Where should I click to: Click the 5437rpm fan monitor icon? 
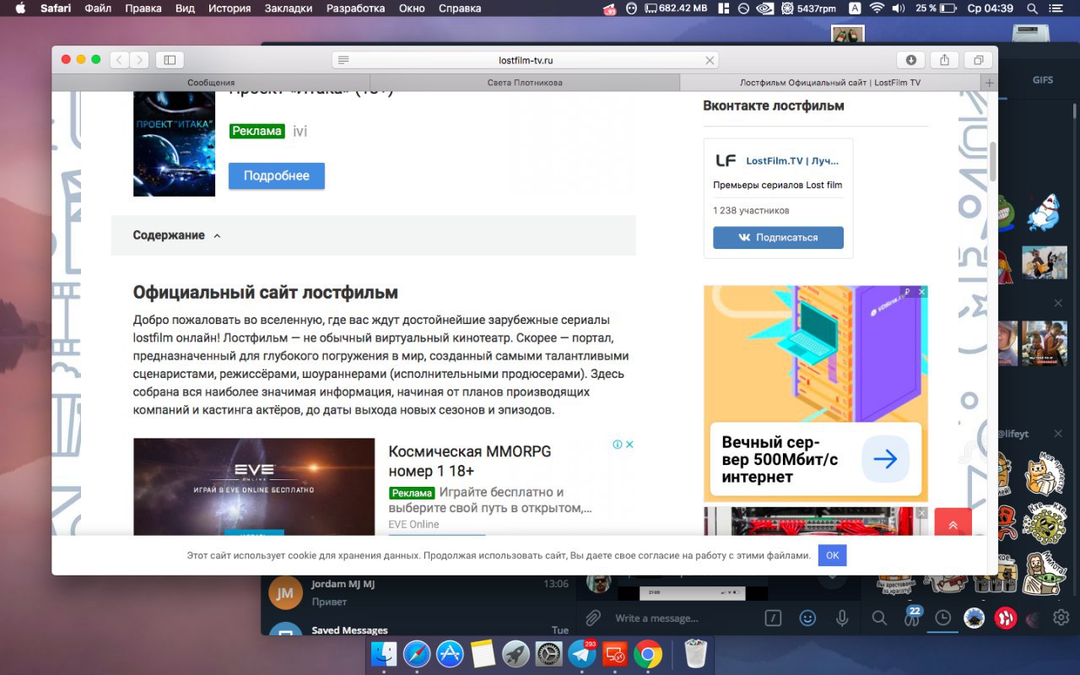808,8
